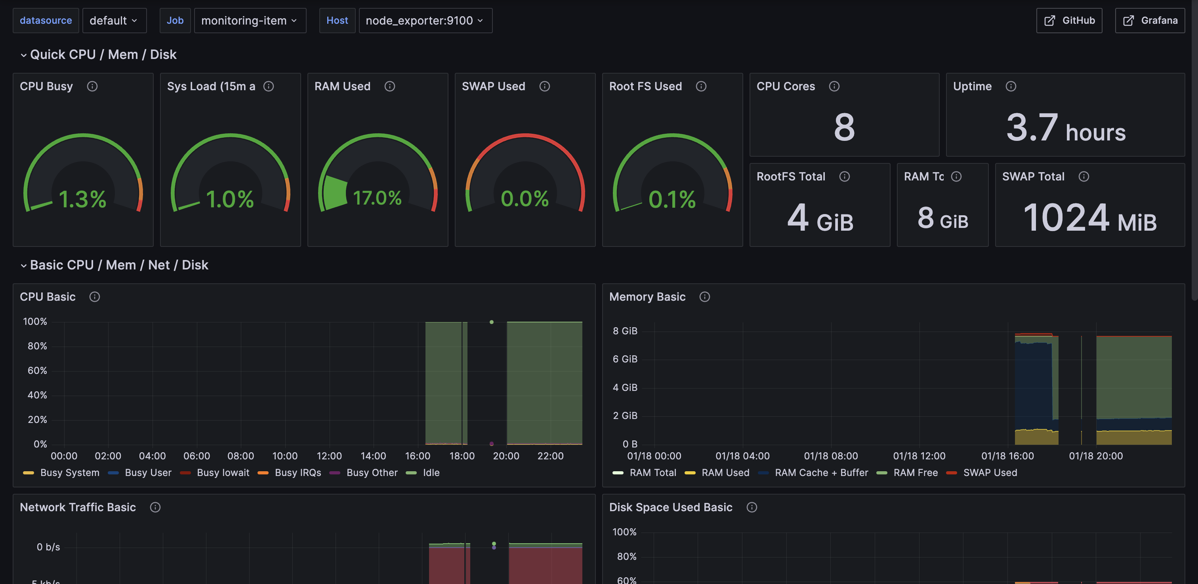Image resolution: width=1198 pixels, height=584 pixels.
Task: Click the CPU Basic panel title
Action: click(x=48, y=297)
